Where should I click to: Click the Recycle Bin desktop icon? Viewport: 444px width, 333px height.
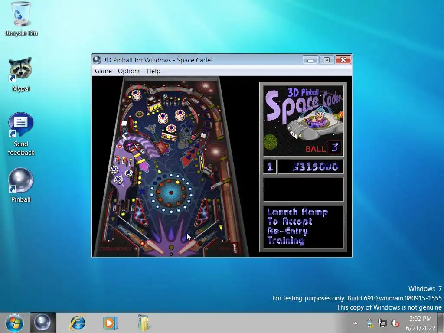[x=21, y=19]
